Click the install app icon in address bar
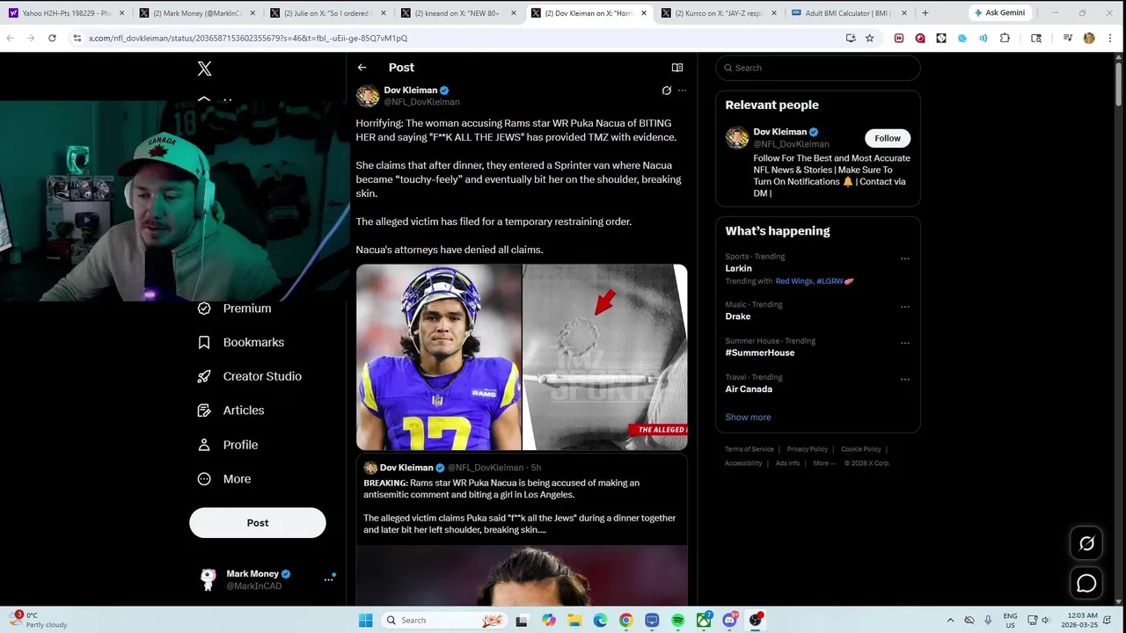The width and height of the screenshot is (1126, 633). coord(850,38)
